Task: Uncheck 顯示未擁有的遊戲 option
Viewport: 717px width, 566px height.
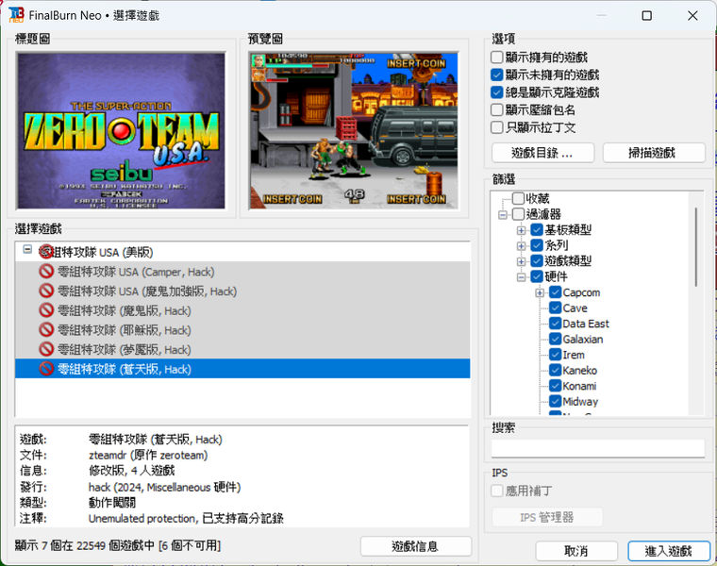Action: [496, 75]
